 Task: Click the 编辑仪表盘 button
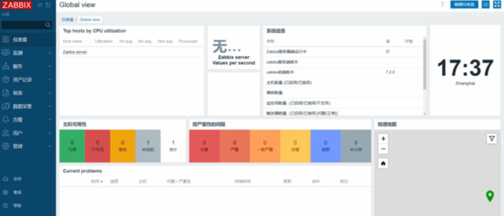tap(464, 4)
